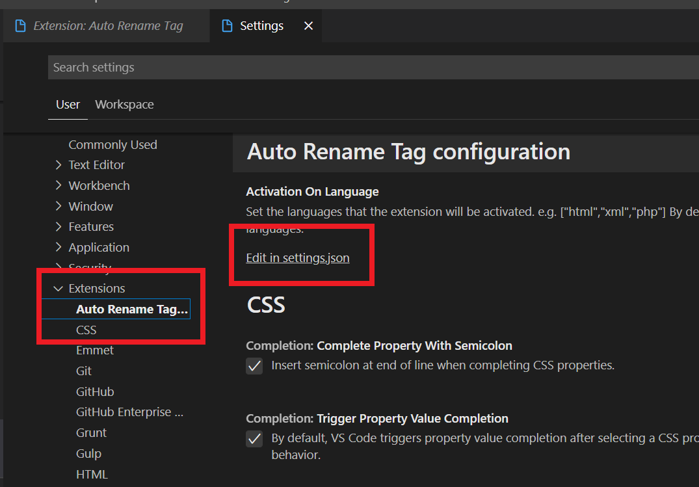Open Emmet extension settings
The height and width of the screenshot is (487, 699).
[x=95, y=350]
